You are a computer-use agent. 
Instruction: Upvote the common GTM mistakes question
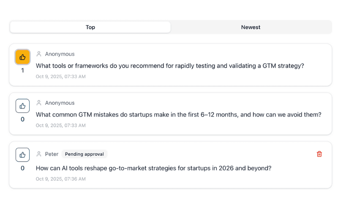pos(22,106)
